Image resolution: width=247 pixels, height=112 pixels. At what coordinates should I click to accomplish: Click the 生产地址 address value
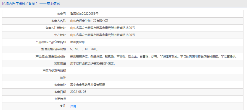coord(103,35)
